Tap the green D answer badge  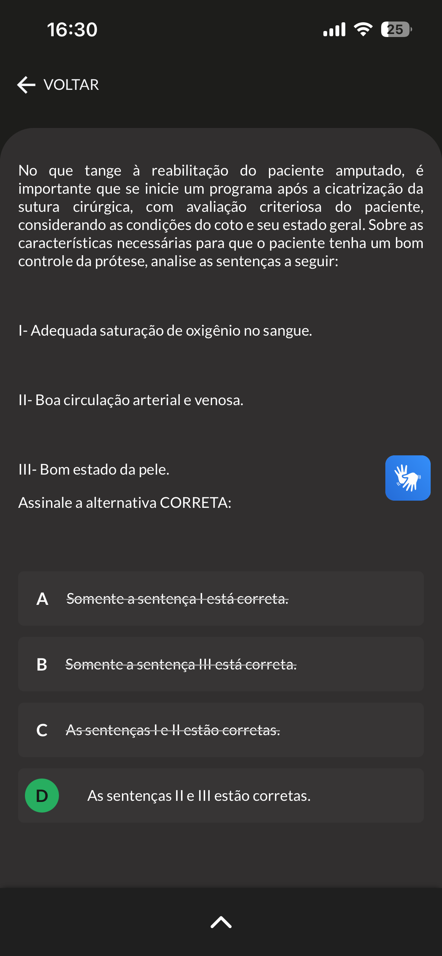point(42,796)
